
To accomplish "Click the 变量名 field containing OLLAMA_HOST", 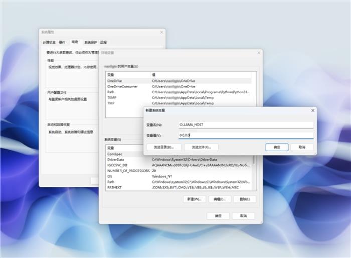I will tap(246, 125).
